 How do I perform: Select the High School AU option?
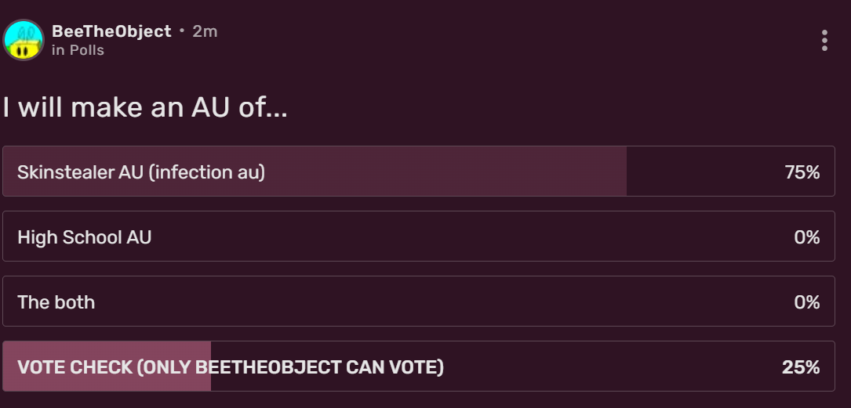84,236
